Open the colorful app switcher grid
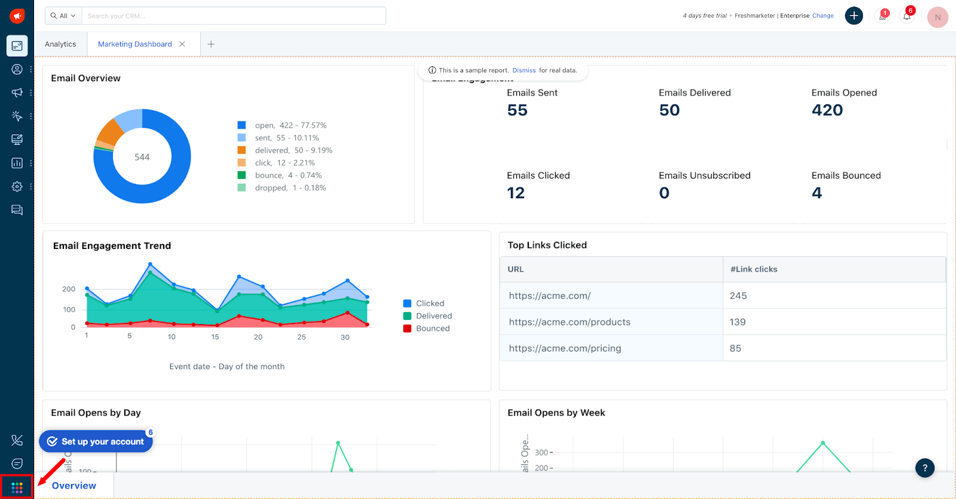Viewport: 956px width, 499px height. [17, 488]
